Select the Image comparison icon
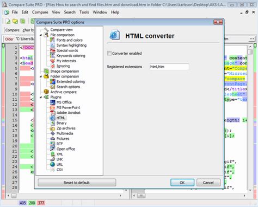The height and width of the screenshot is (207, 258). tap(46, 71)
